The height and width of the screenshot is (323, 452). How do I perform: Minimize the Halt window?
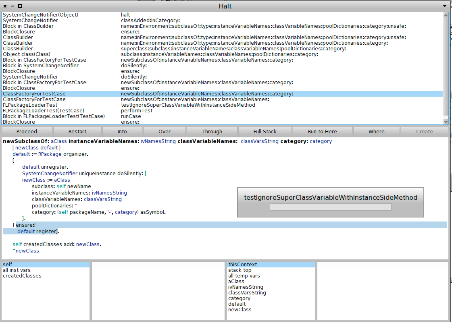pyautogui.click(x=12, y=6)
